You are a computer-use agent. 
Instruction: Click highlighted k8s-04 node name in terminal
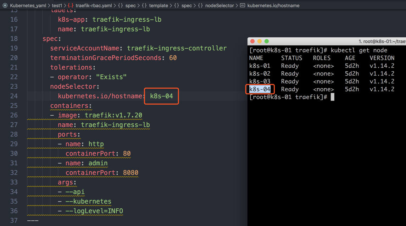[260, 89]
